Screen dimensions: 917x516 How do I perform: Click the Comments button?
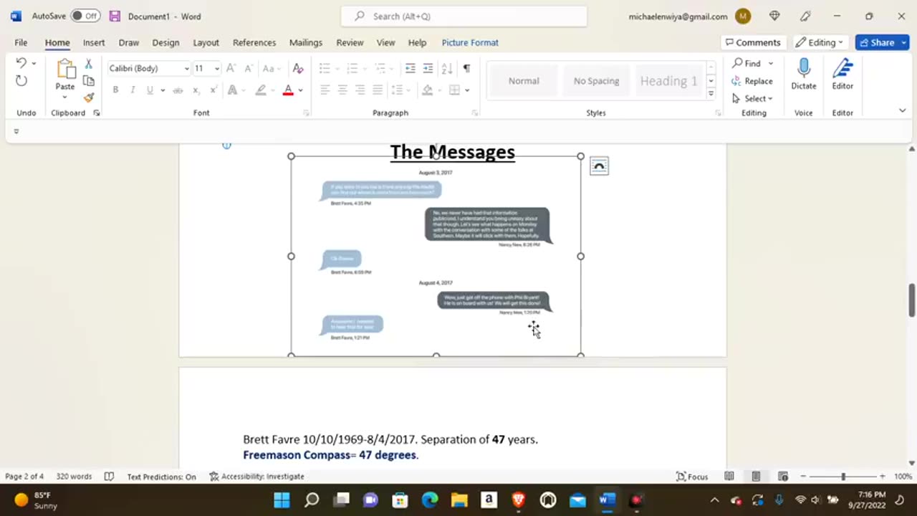(752, 42)
